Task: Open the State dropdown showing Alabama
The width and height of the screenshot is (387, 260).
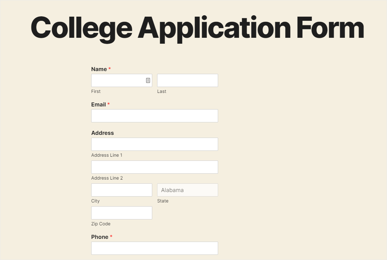Action: point(187,190)
